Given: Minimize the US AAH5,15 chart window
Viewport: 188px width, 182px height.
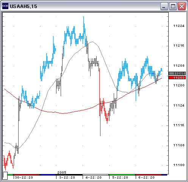Looking at the screenshot, I should [164, 6].
